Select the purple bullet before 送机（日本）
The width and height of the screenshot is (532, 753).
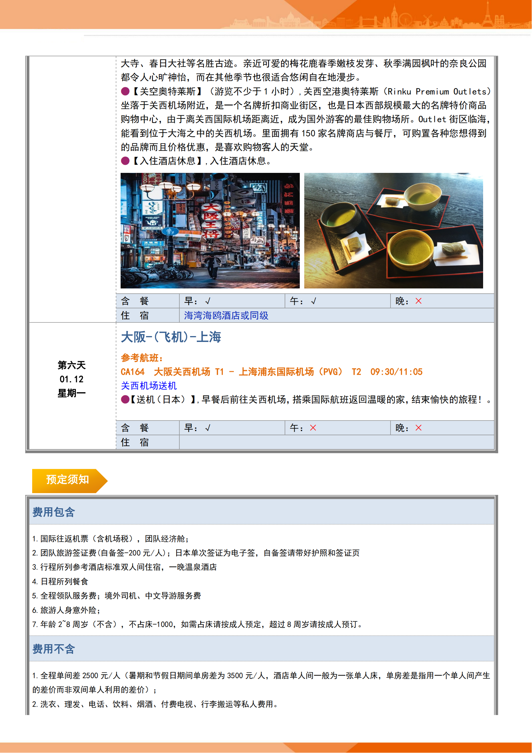click(x=125, y=400)
